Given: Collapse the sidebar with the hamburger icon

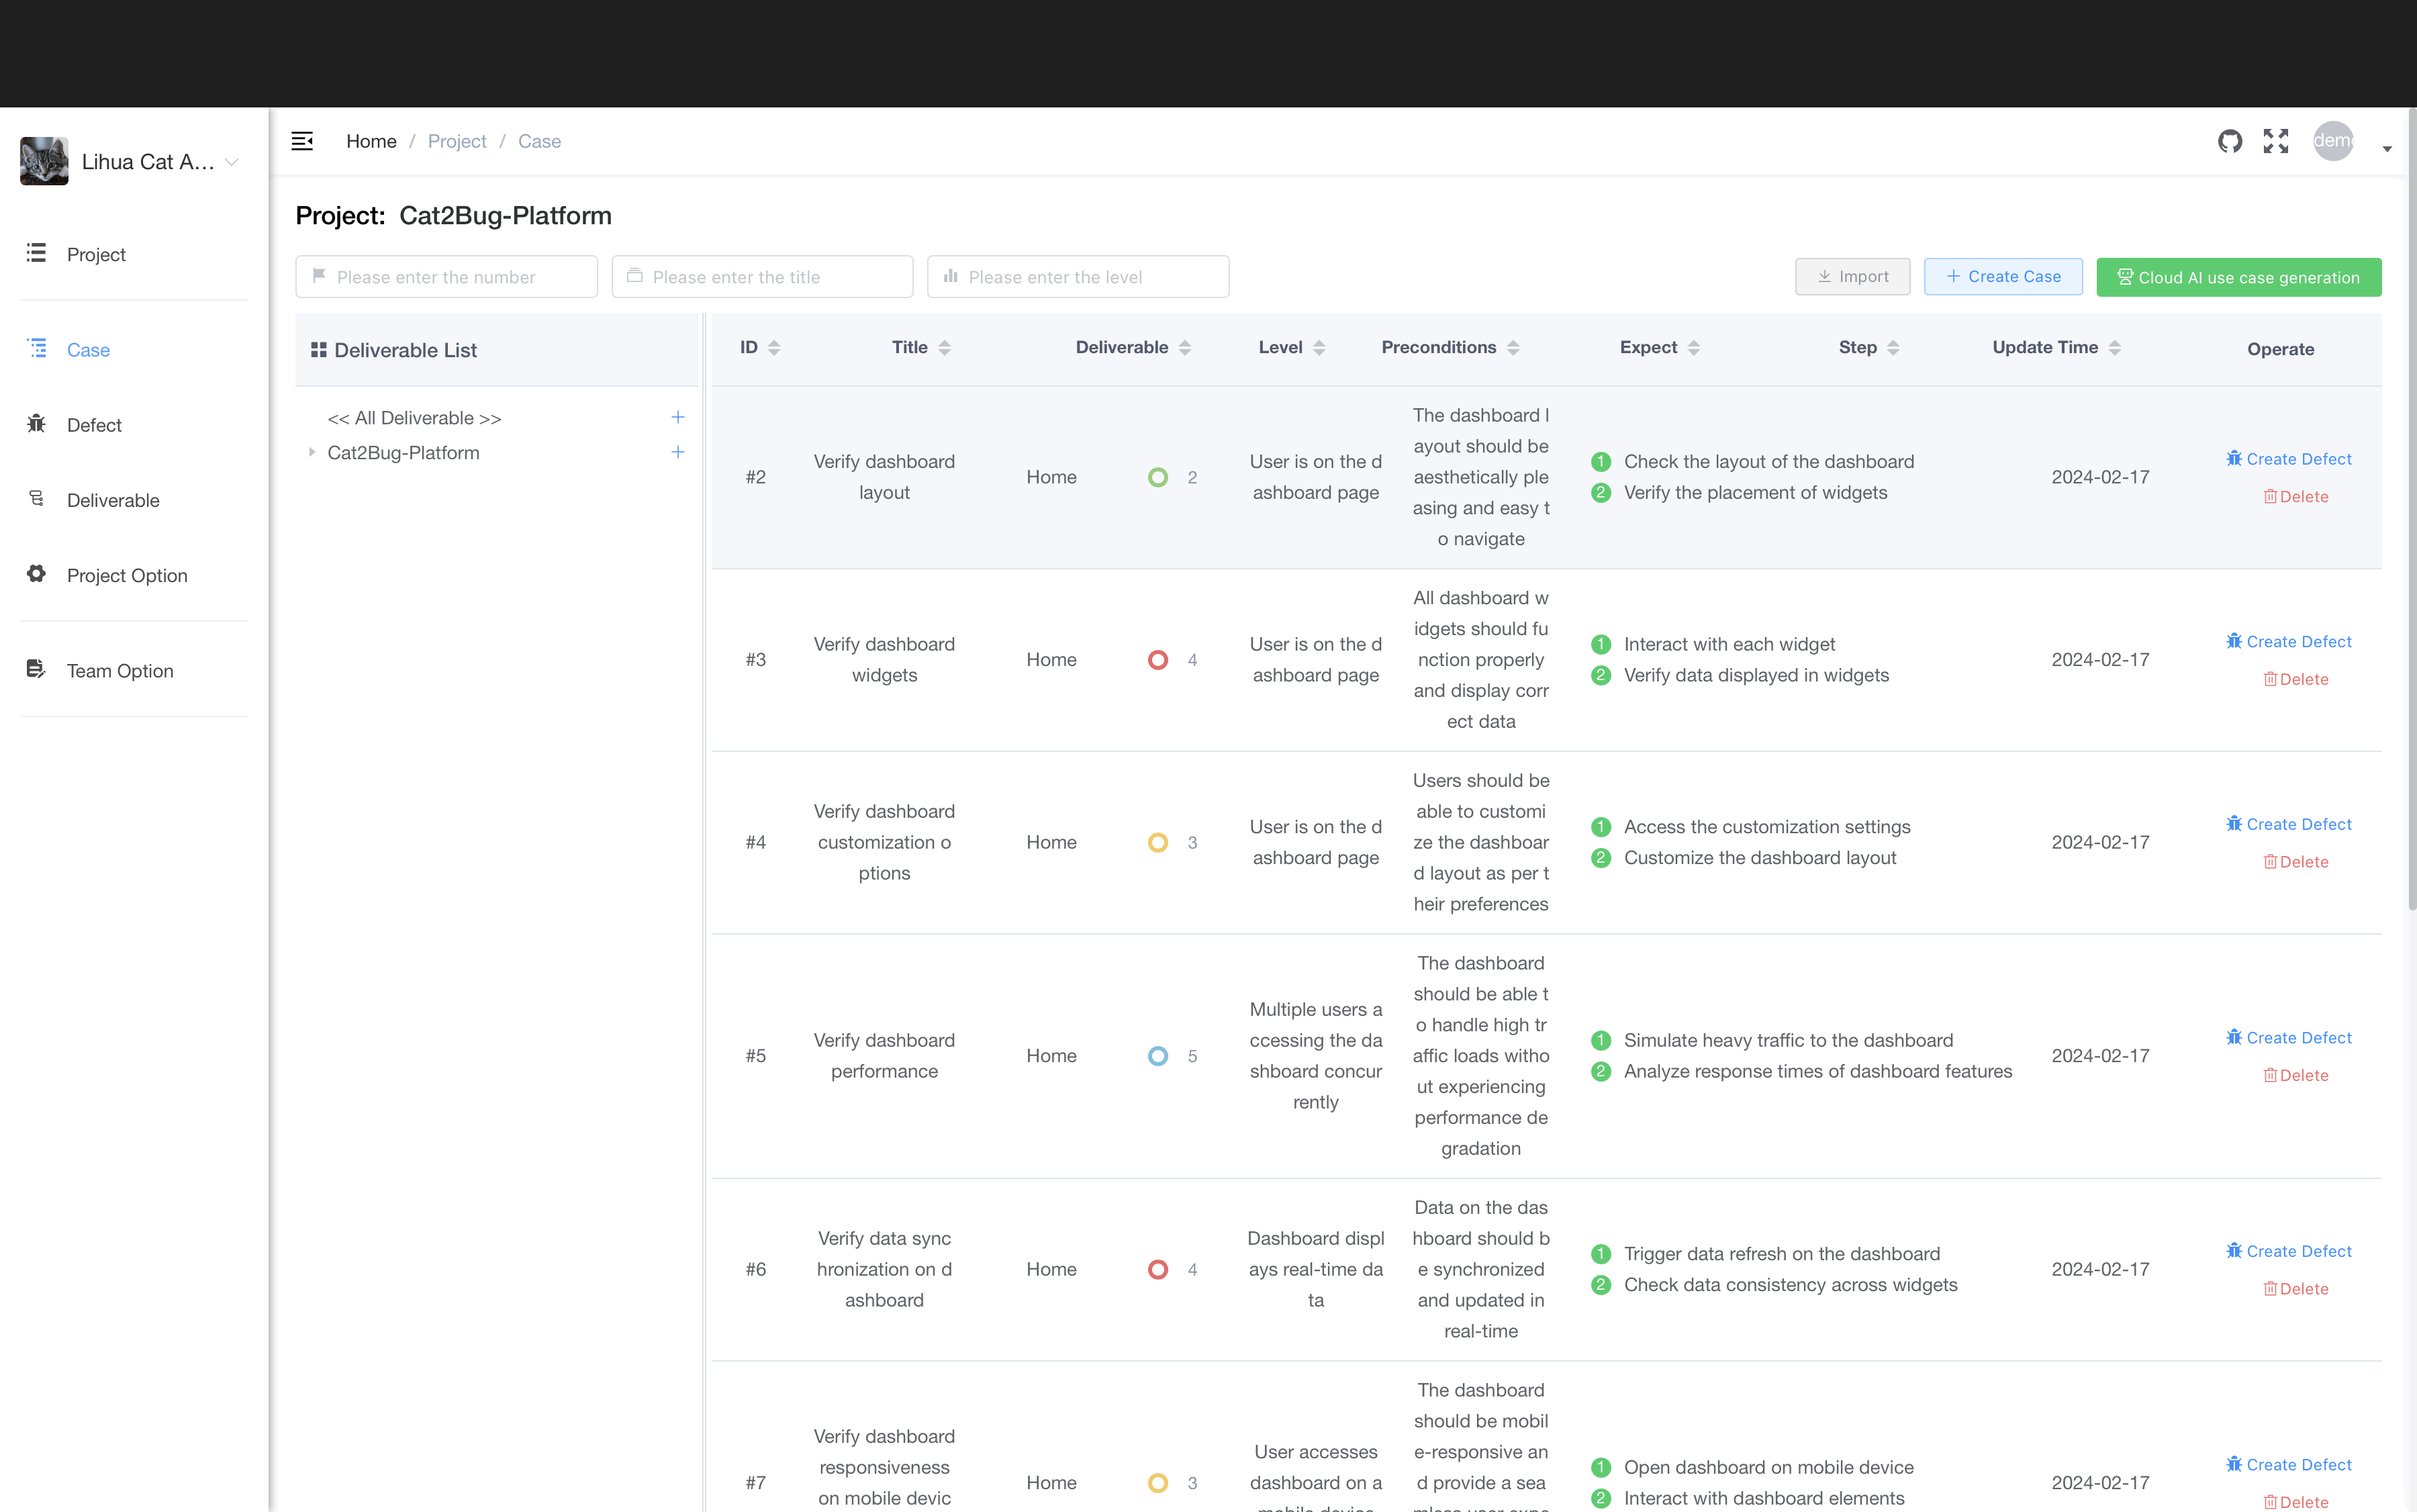Looking at the screenshot, I should click(x=302, y=141).
